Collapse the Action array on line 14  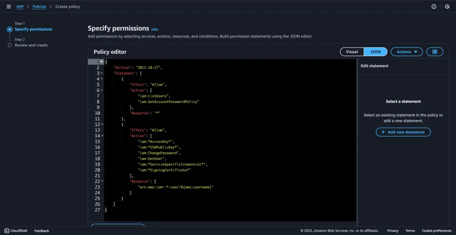point(102,136)
